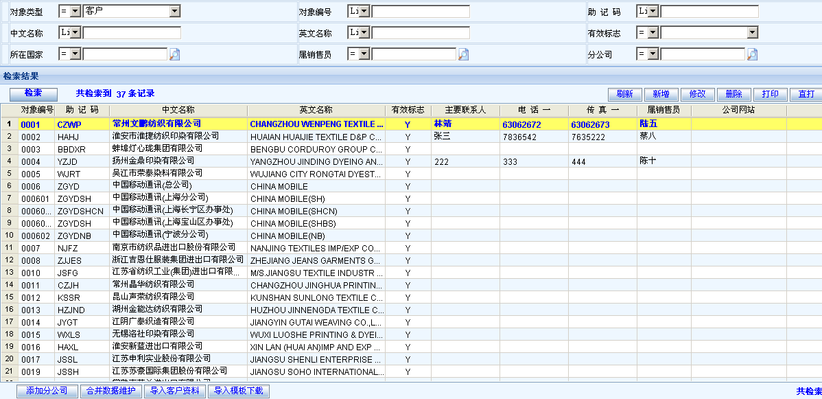Open the 助记码 operator dropdown
Screen dimensions: 822x399
(653, 11)
